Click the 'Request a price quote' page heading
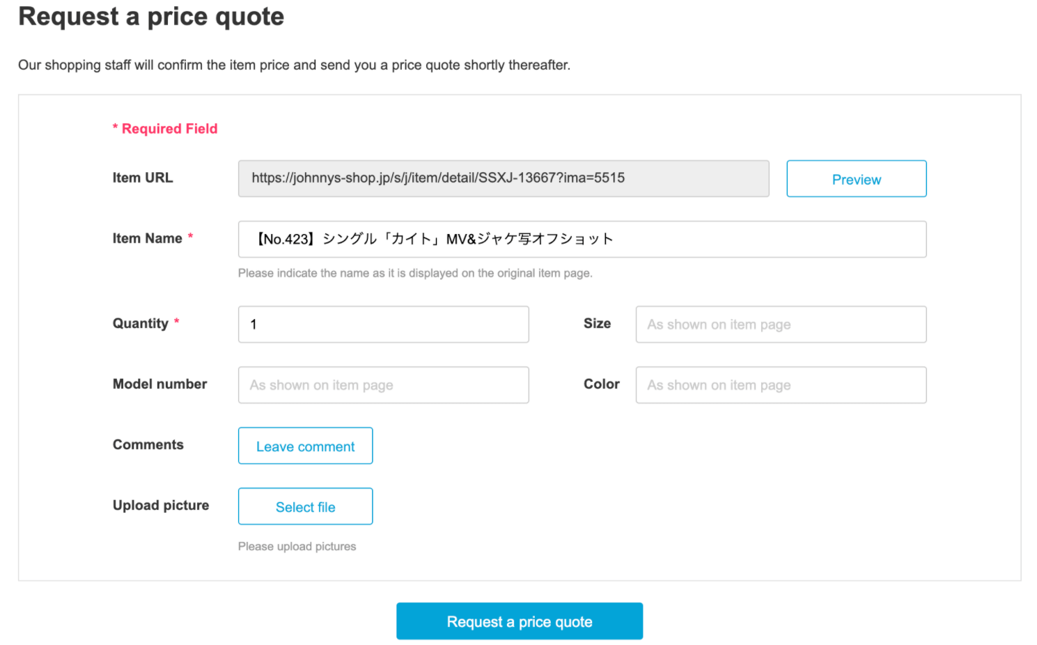The image size is (1037, 645). pos(151,16)
